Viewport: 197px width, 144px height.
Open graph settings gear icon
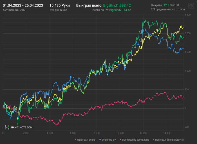tap(191, 6)
